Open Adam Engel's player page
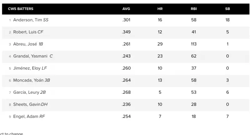The image size is (250, 135). 26,117
